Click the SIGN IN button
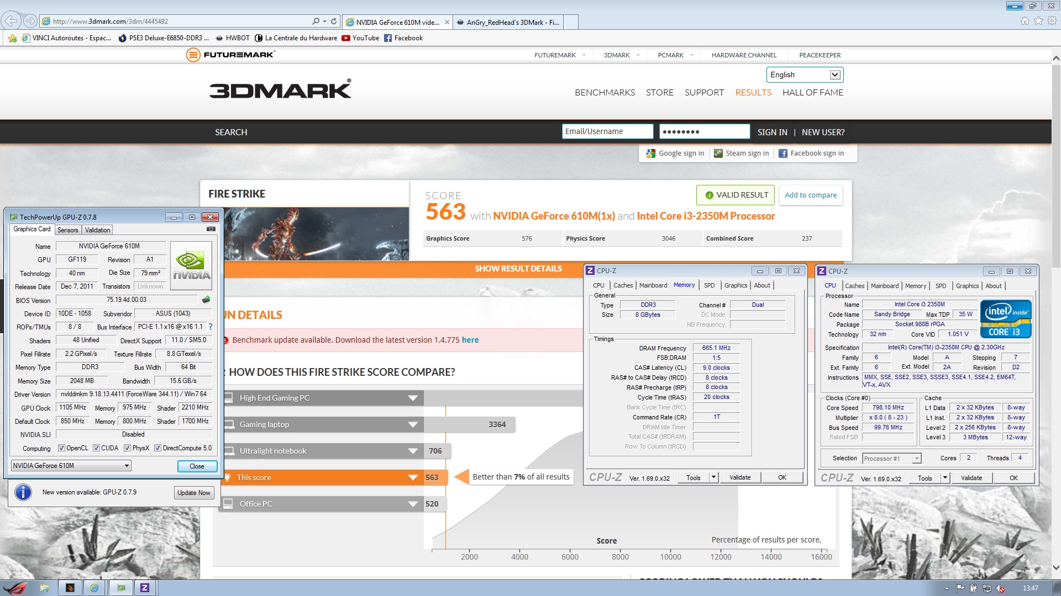Viewport: 1061px width, 596px height. (772, 132)
